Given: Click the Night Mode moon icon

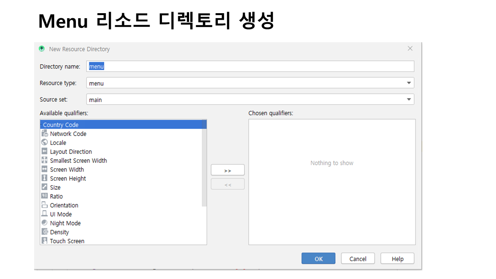Looking at the screenshot, I should coord(45,223).
